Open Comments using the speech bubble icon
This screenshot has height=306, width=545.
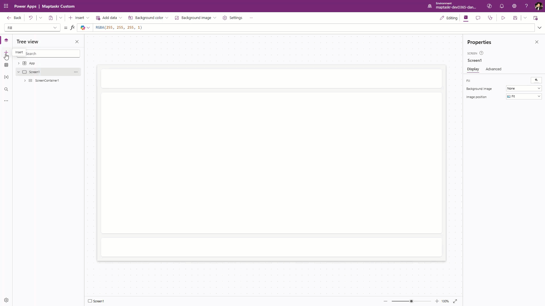click(x=478, y=18)
